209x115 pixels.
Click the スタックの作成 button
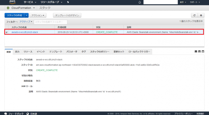point(14,15)
